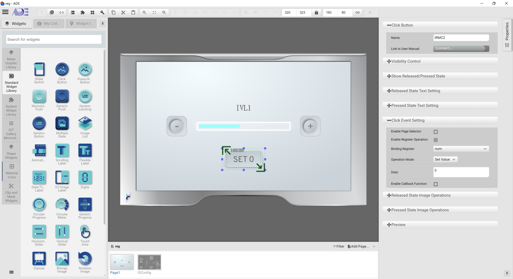Image resolution: width=513 pixels, height=279 pixels.
Task: Click the Add Page... button
Action: pyautogui.click(x=358, y=246)
